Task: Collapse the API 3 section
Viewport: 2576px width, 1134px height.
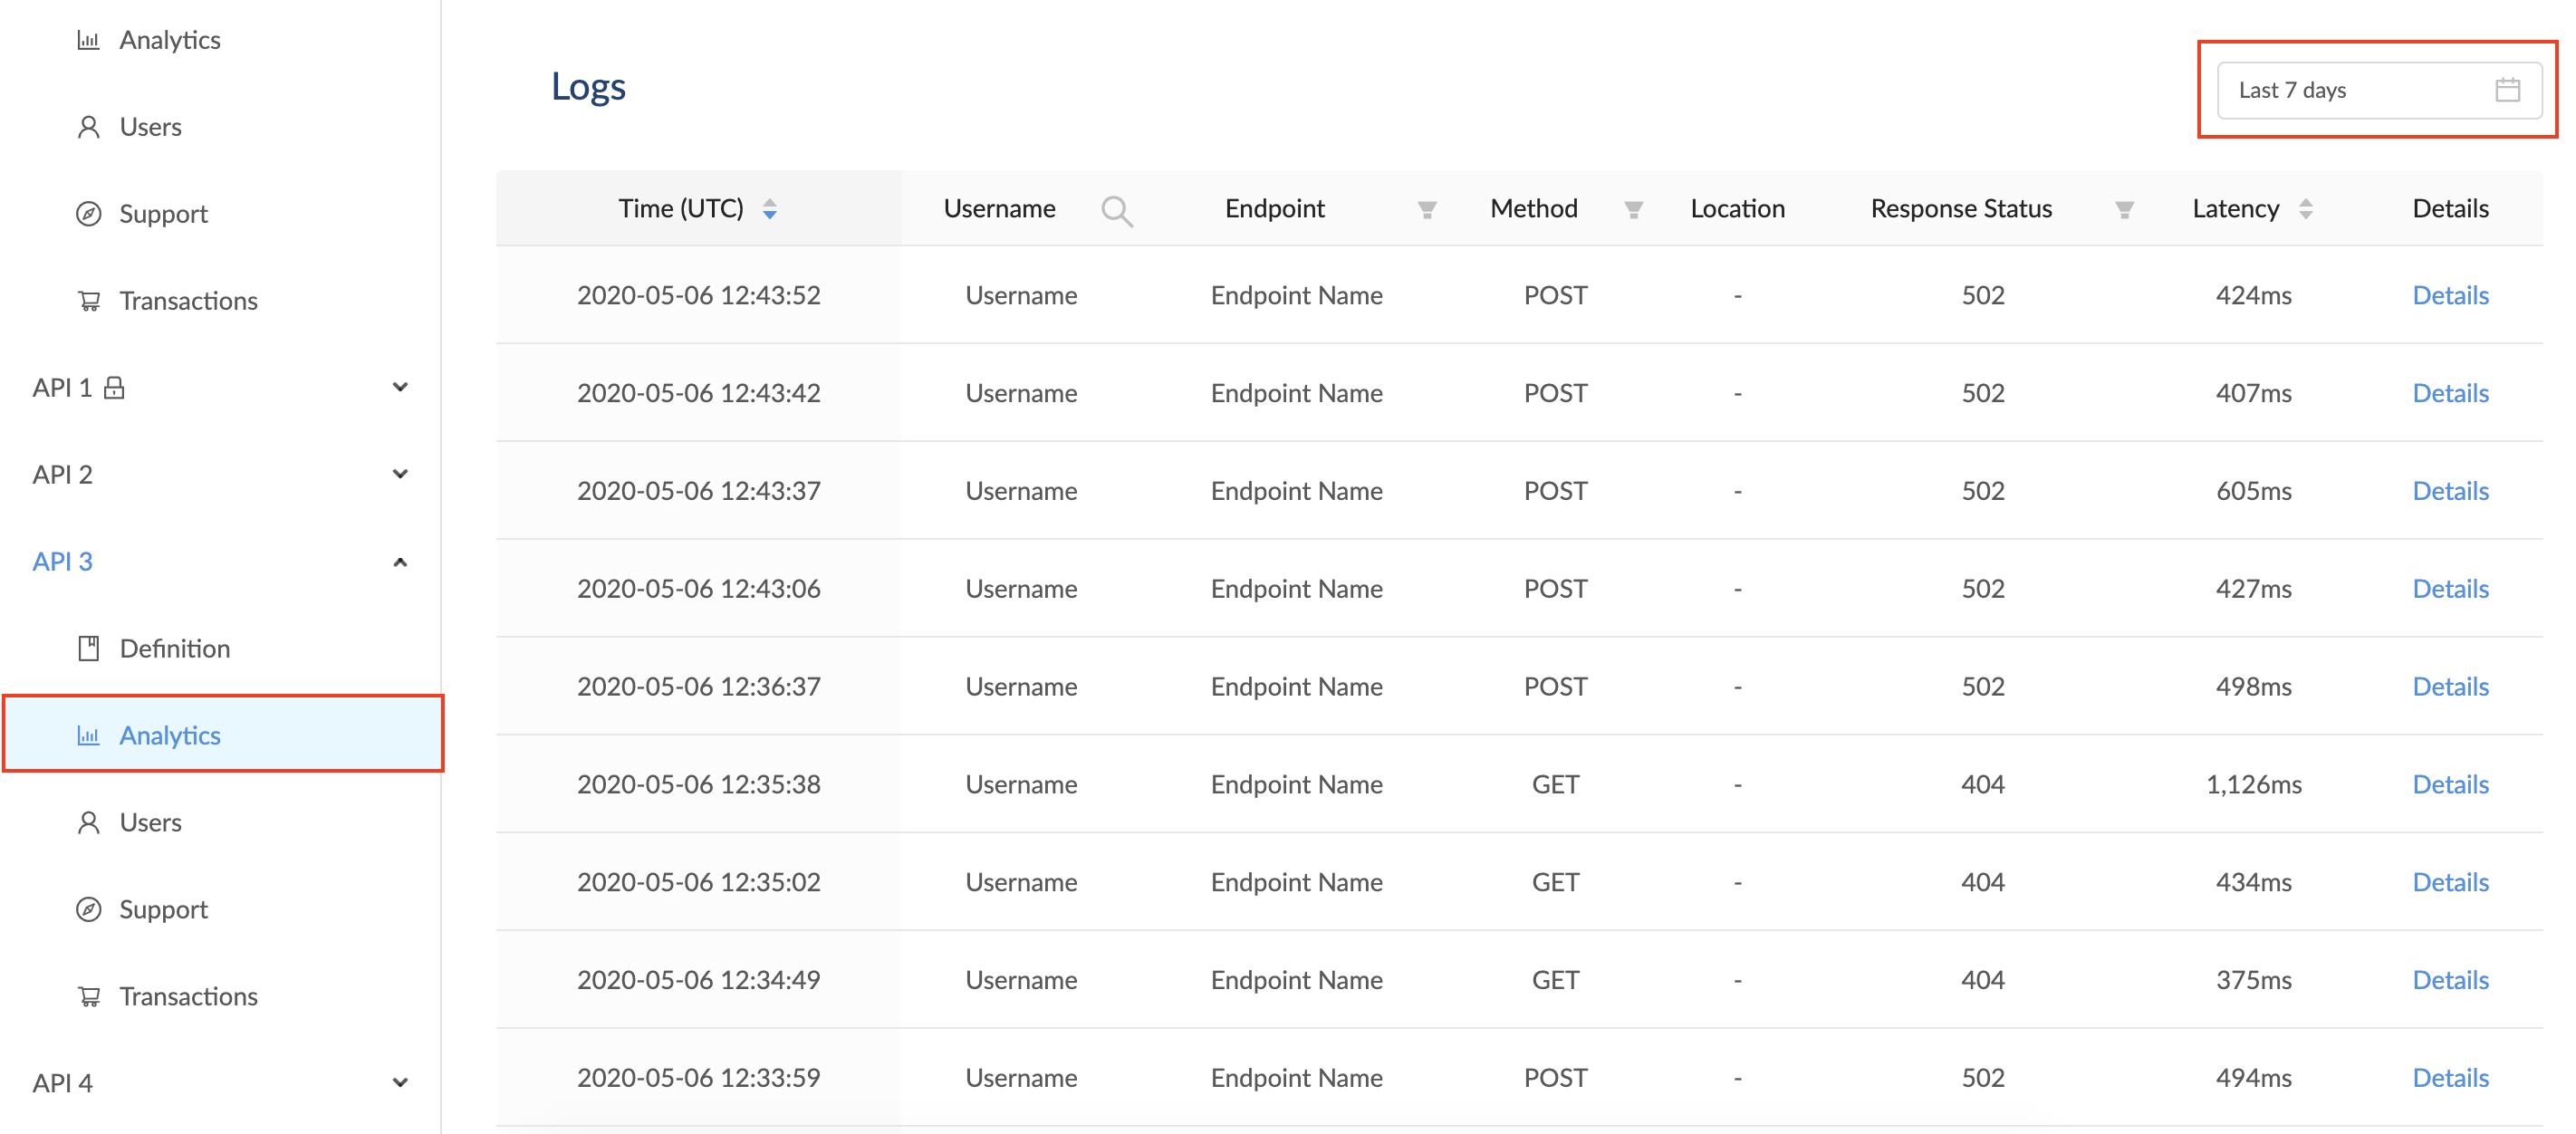Action: click(x=400, y=562)
